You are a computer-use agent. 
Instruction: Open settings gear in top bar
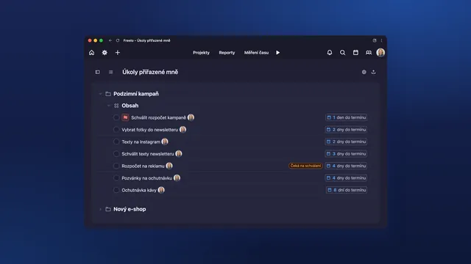[x=105, y=53]
